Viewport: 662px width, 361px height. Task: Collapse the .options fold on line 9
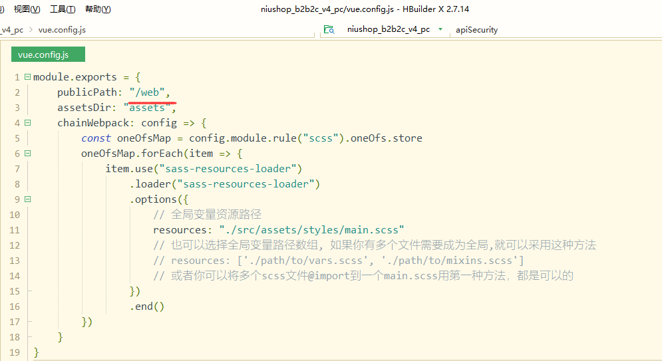coord(27,199)
